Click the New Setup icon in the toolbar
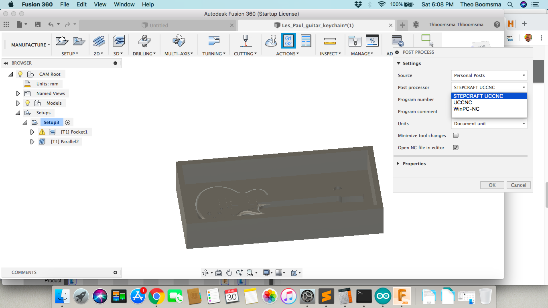Screen dimensions: 548x308 tap(62, 41)
